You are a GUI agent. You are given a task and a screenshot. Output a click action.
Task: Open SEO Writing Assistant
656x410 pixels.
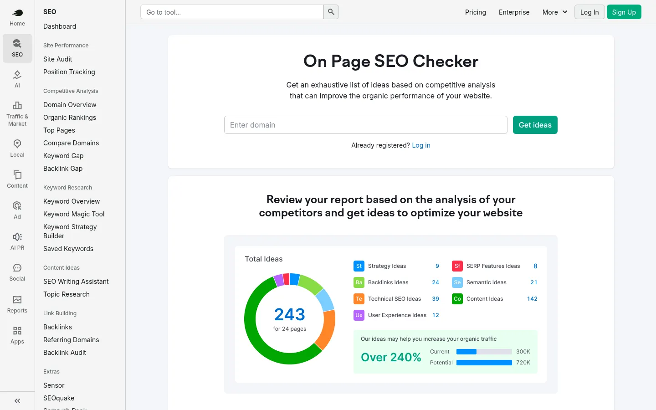coord(76,282)
